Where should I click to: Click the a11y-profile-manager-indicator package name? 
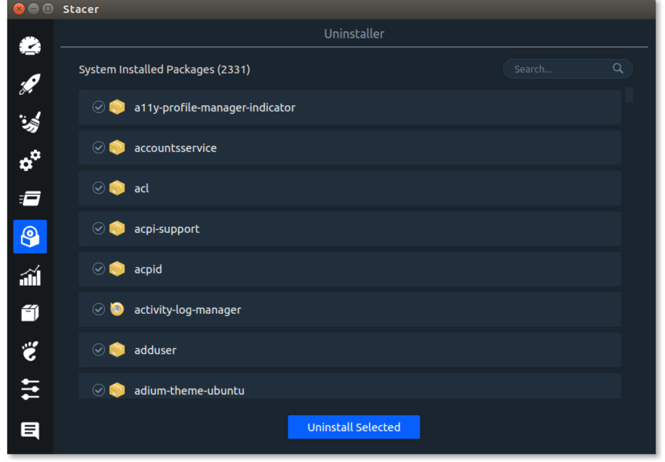pos(215,108)
